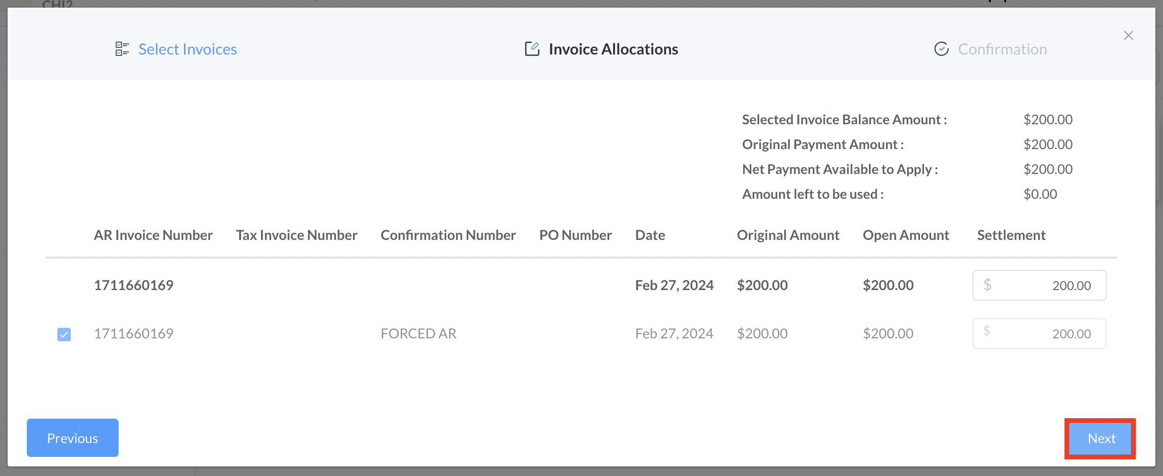
Task: Click the Open Amount column header
Action: click(906, 235)
